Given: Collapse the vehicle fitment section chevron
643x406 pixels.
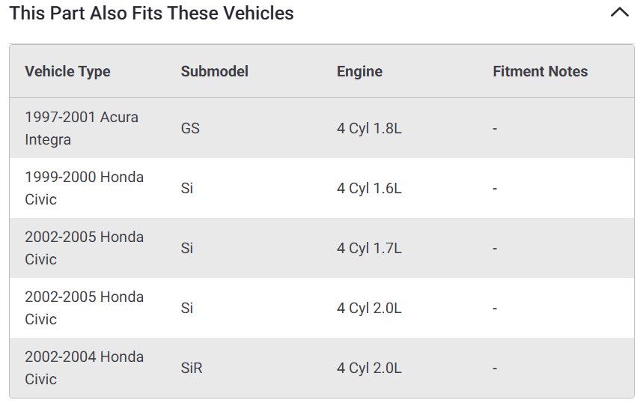Looking at the screenshot, I should click(x=620, y=13).
